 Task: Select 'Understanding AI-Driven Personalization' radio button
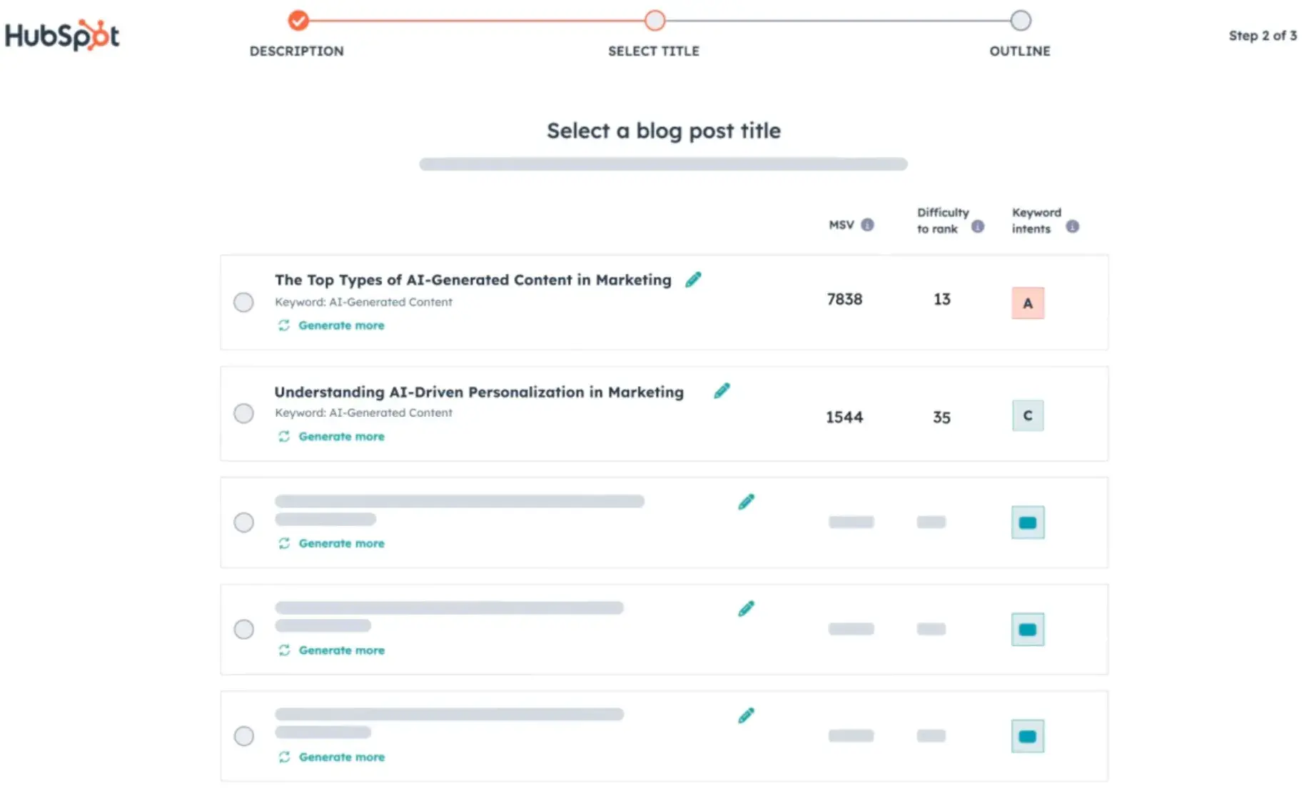coord(243,414)
